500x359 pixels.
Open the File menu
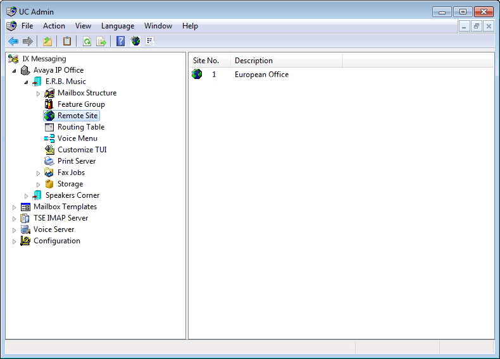click(x=27, y=26)
